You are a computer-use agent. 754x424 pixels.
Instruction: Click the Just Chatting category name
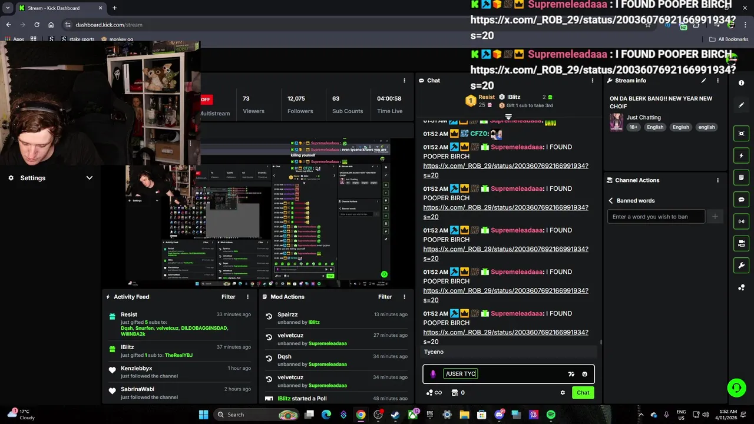pyautogui.click(x=643, y=117)
